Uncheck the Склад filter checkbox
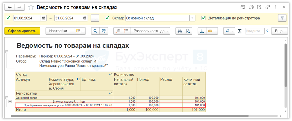This screenshot has height=121, width=292. [107, 18]
